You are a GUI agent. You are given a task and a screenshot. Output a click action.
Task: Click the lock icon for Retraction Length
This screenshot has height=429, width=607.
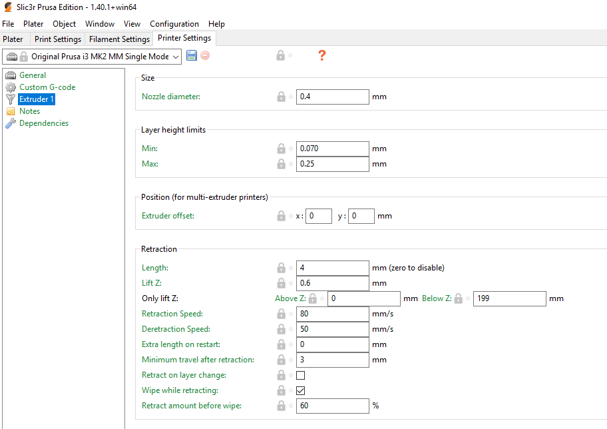281,268
